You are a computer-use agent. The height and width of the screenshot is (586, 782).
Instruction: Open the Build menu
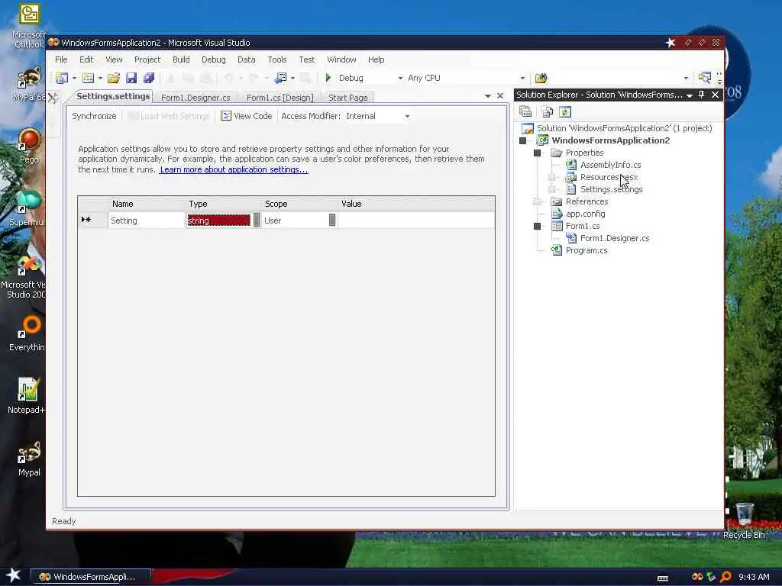tap(181, 60)
